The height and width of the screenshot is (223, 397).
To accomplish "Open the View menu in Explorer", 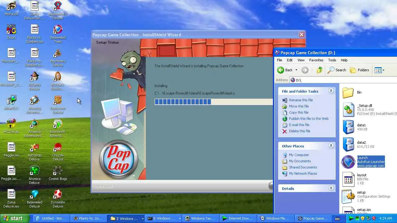I will coord(301,60).
